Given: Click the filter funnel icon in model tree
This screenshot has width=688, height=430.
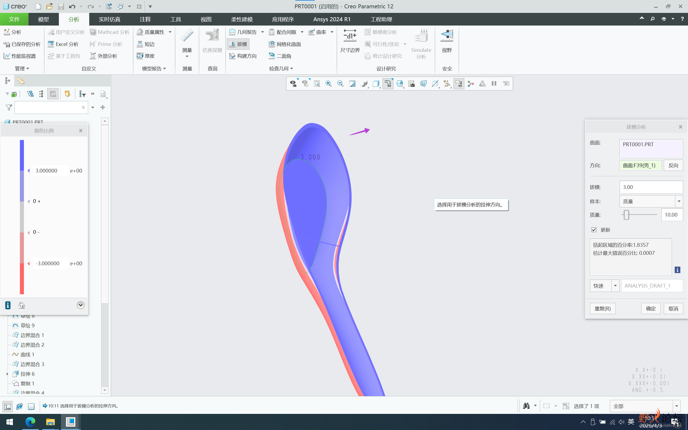Looking at the screenshot, I should click(x=9, y=107).
